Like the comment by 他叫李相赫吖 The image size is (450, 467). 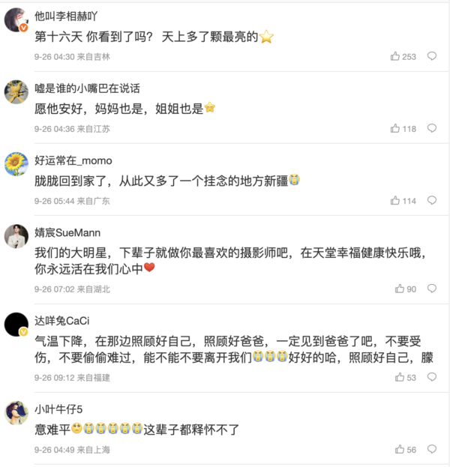pyautogui.click(x=395, y=56)
